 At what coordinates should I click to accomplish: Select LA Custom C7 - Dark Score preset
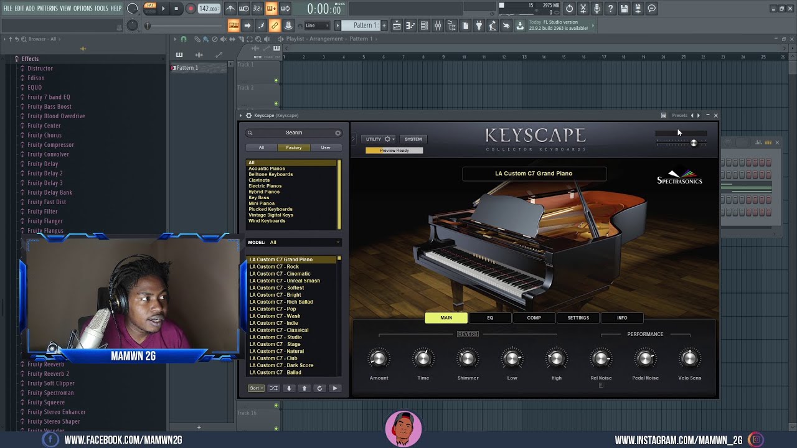(281, 365)
